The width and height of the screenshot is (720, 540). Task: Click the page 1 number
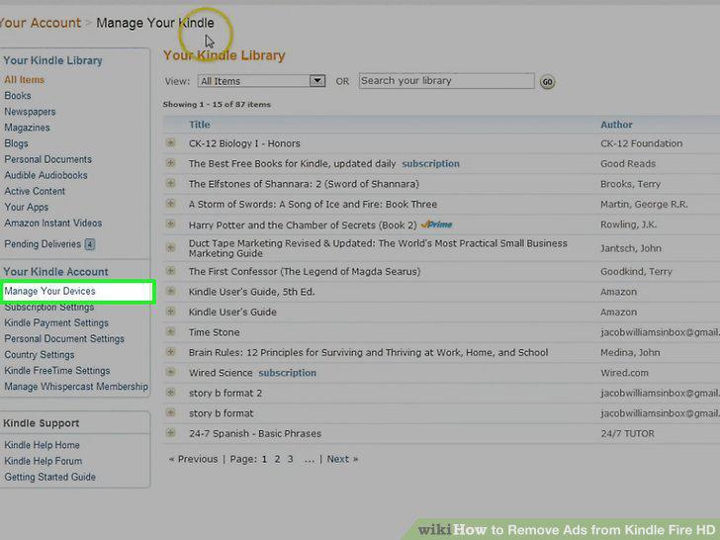[264, 459]
